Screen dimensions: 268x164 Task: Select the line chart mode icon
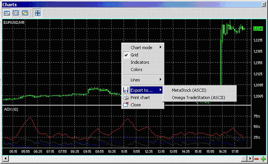click(25, 13)
